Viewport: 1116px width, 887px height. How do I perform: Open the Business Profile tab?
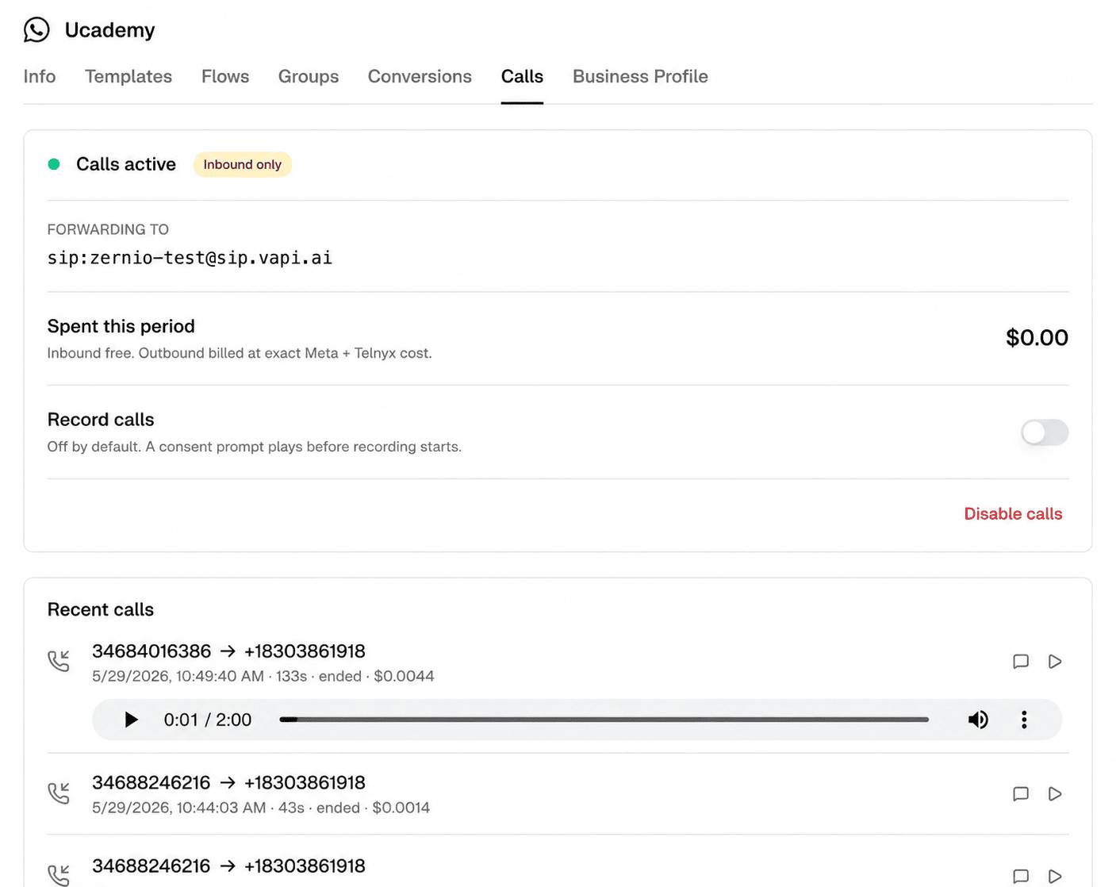coord(640,76)
